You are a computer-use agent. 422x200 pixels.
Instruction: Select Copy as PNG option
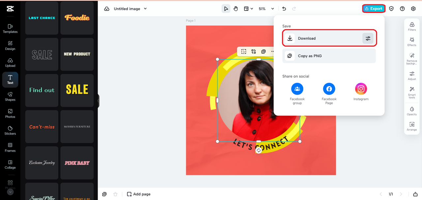pyautogui.click(x=329, y=56)
